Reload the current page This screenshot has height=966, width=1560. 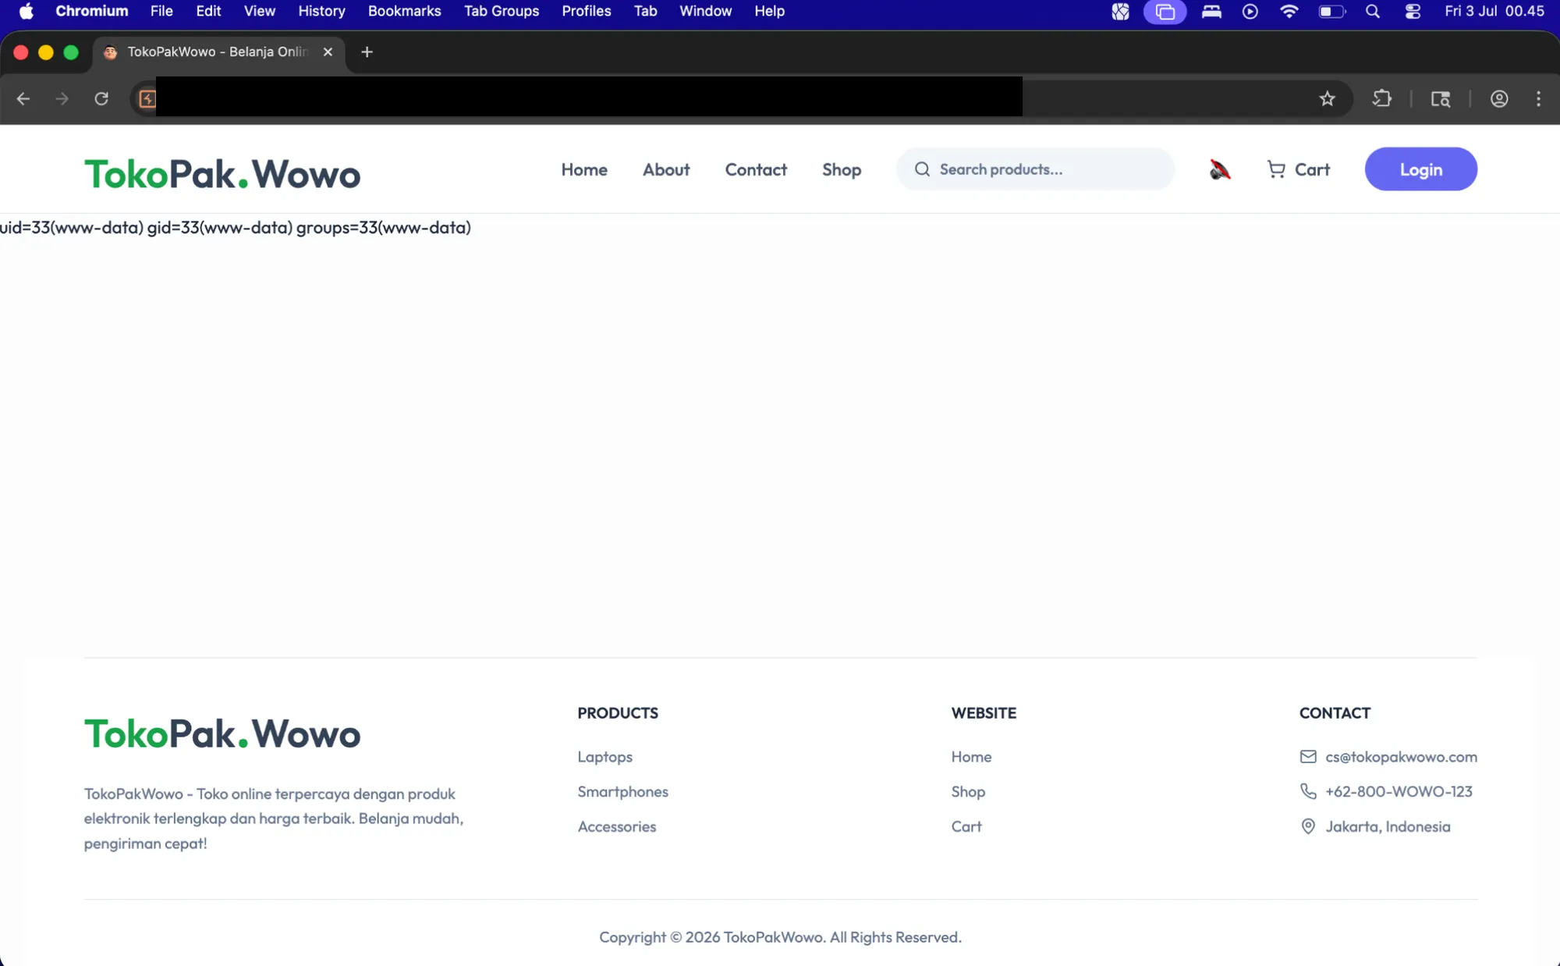pos(101,99)
